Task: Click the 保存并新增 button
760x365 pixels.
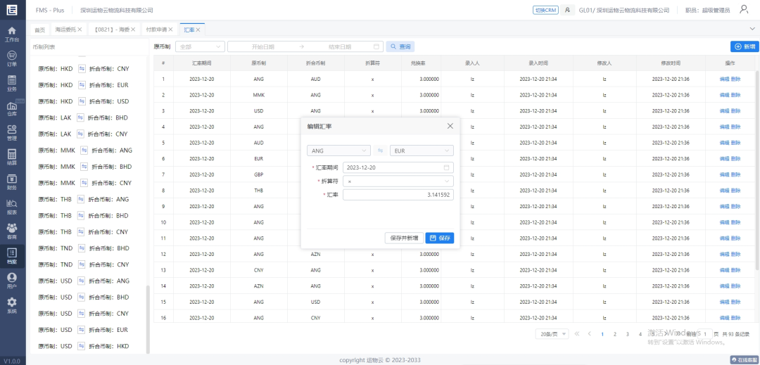Action: pos(404,238)
